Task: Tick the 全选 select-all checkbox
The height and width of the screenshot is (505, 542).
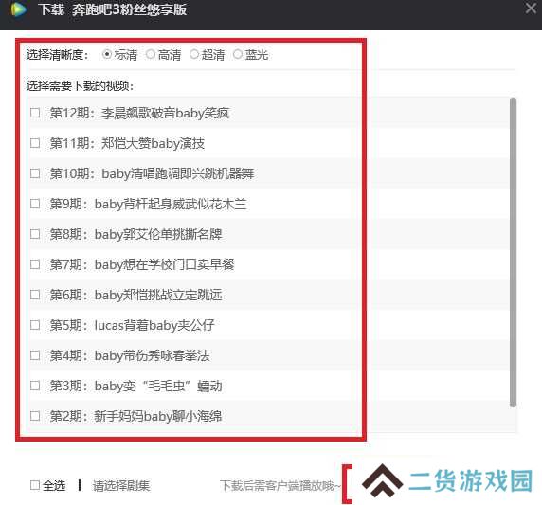Action: [35, 485]
